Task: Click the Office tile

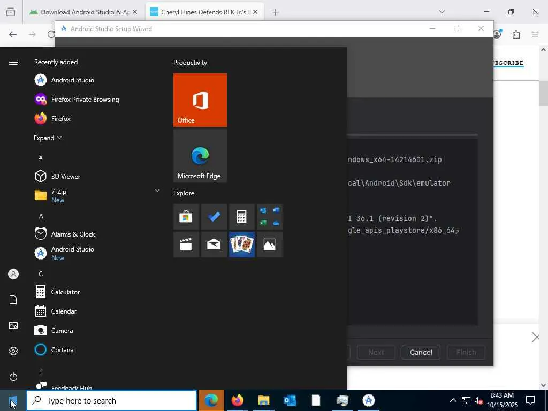Action: click(x=200, y=100)
